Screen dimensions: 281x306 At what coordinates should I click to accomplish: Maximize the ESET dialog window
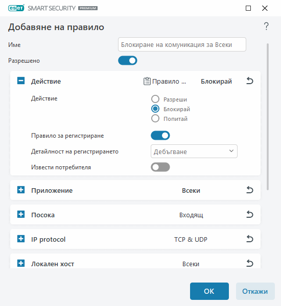pos(248,8)
